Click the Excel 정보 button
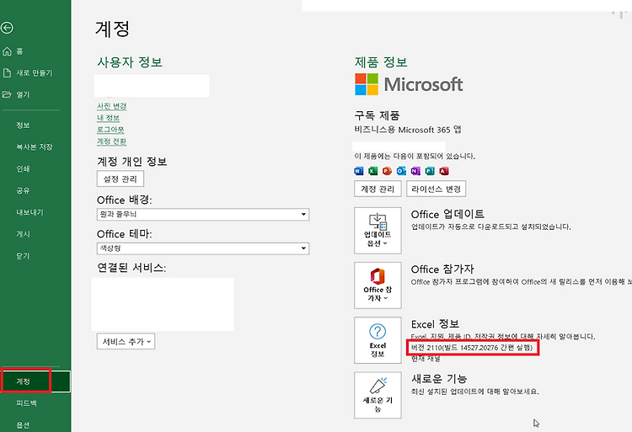 tap(378, 340)
